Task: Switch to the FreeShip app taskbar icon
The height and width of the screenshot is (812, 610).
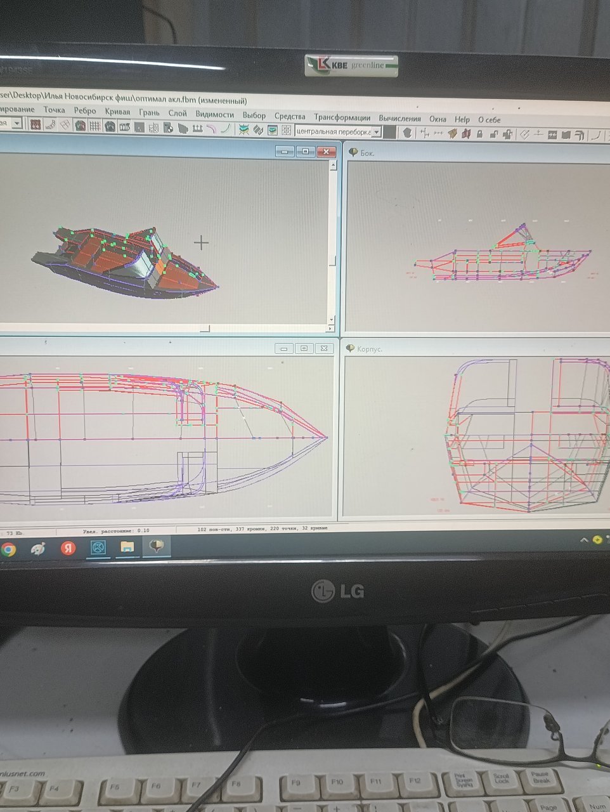Action: pyautogui.click(x=156, y=546)
